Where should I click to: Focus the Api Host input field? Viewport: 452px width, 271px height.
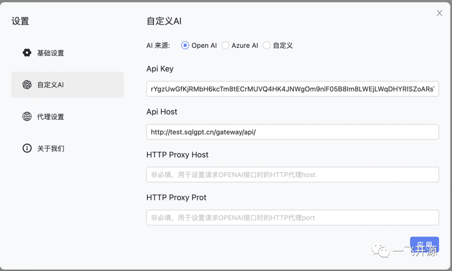293,132
